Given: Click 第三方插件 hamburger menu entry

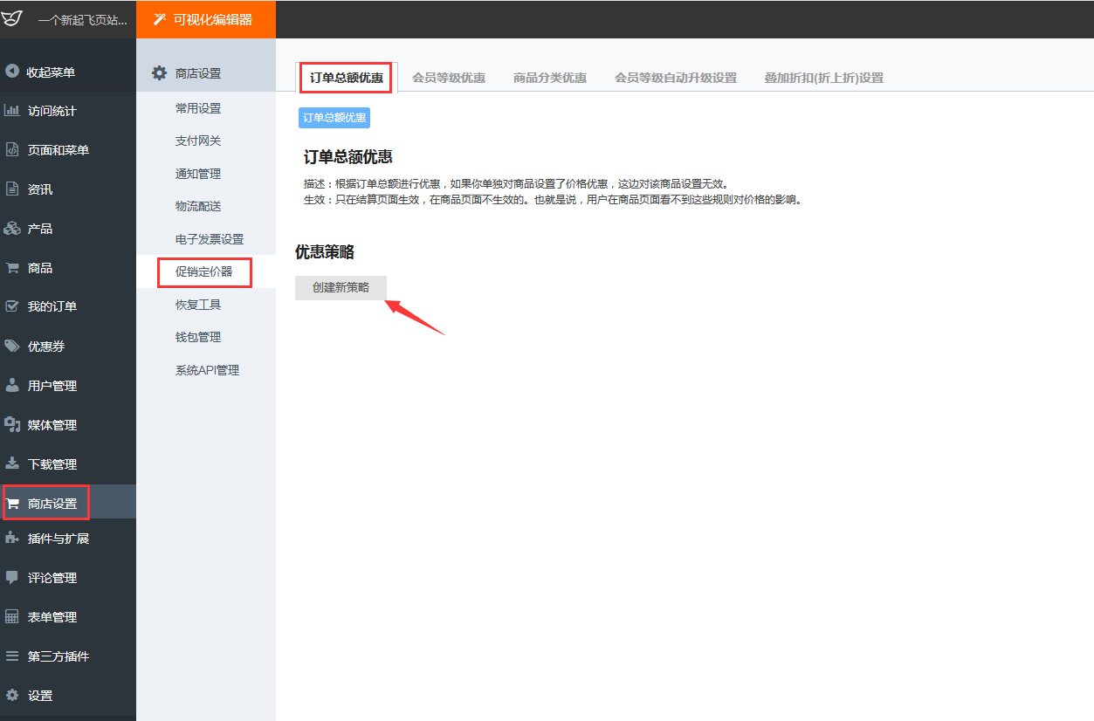Looking at the screenshot, I should coord(48,656).
